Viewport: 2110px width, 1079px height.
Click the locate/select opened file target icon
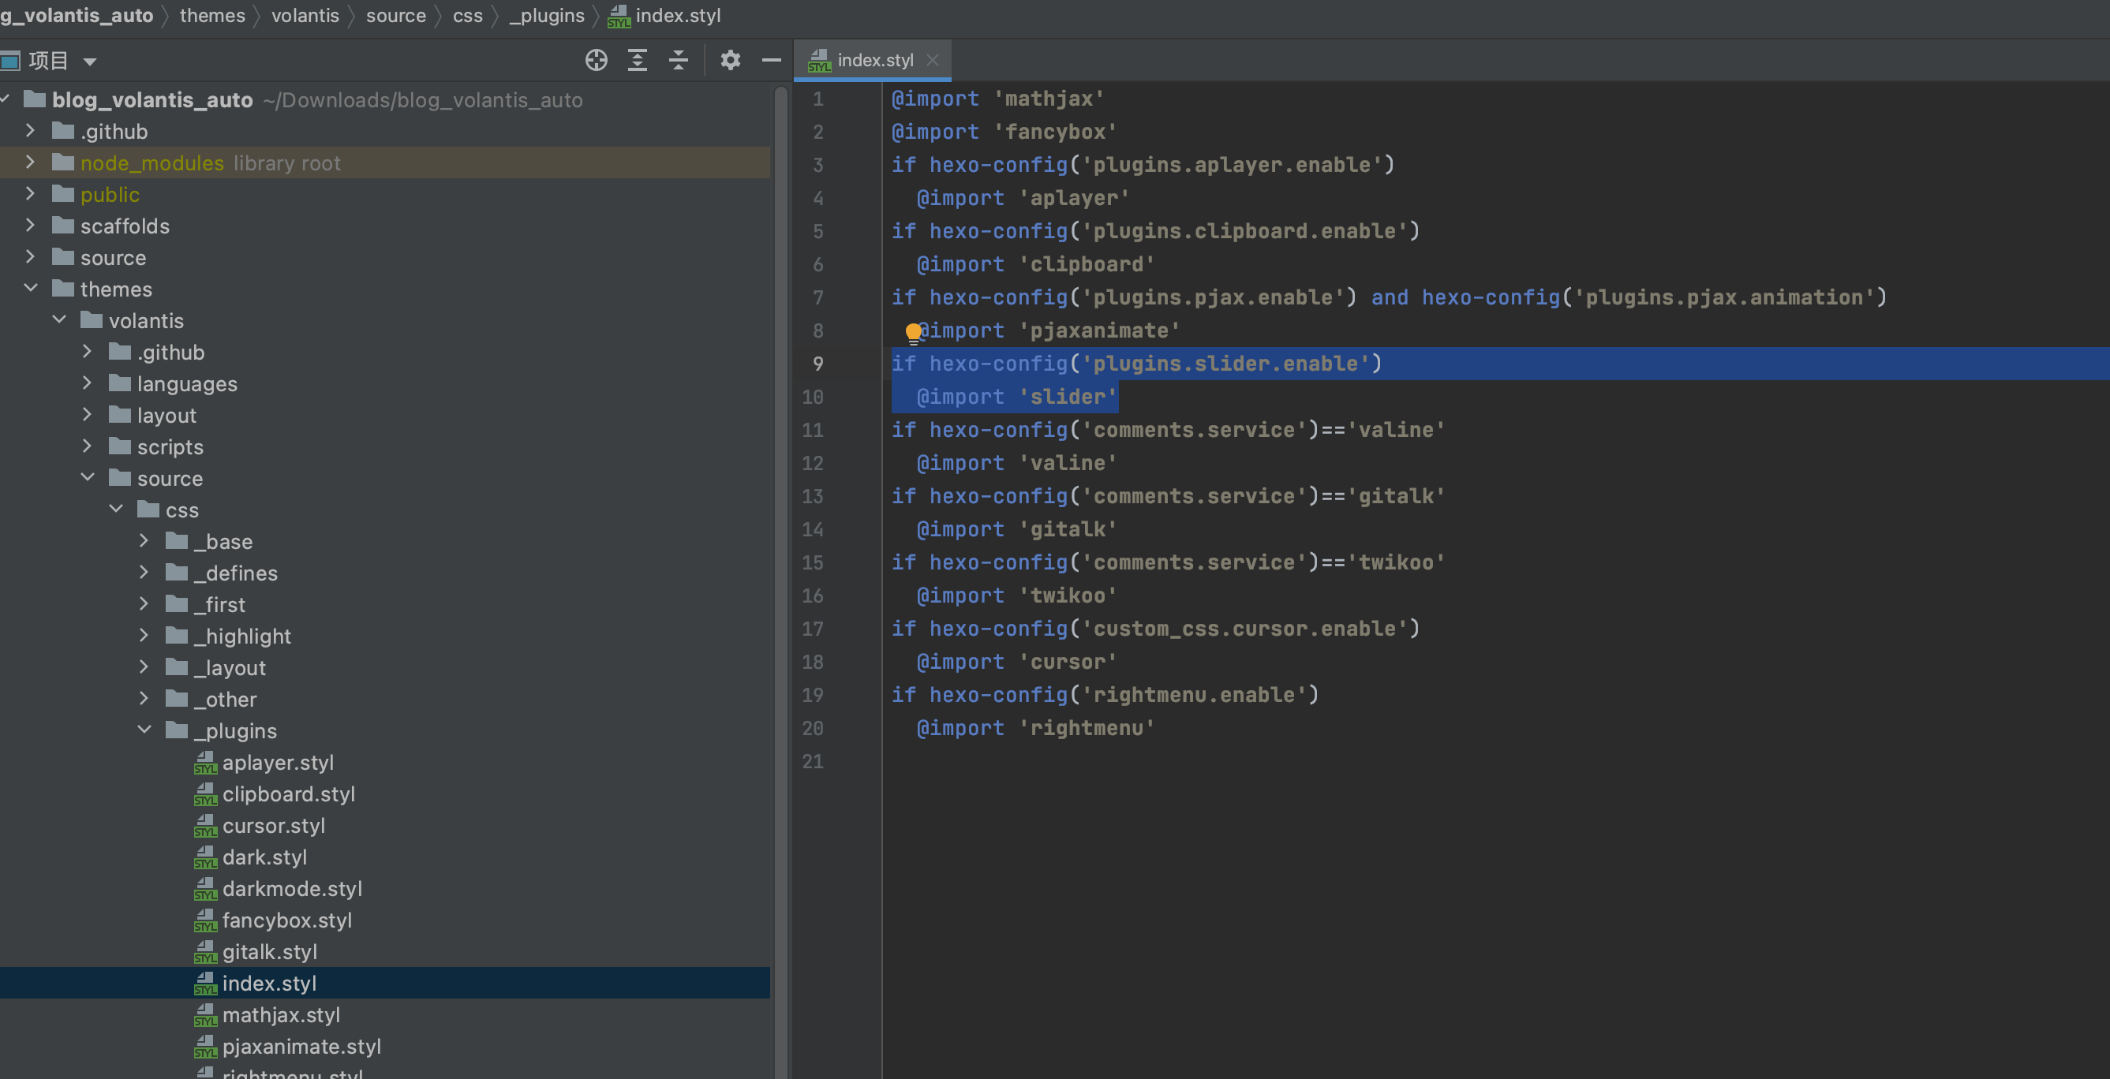597,60
